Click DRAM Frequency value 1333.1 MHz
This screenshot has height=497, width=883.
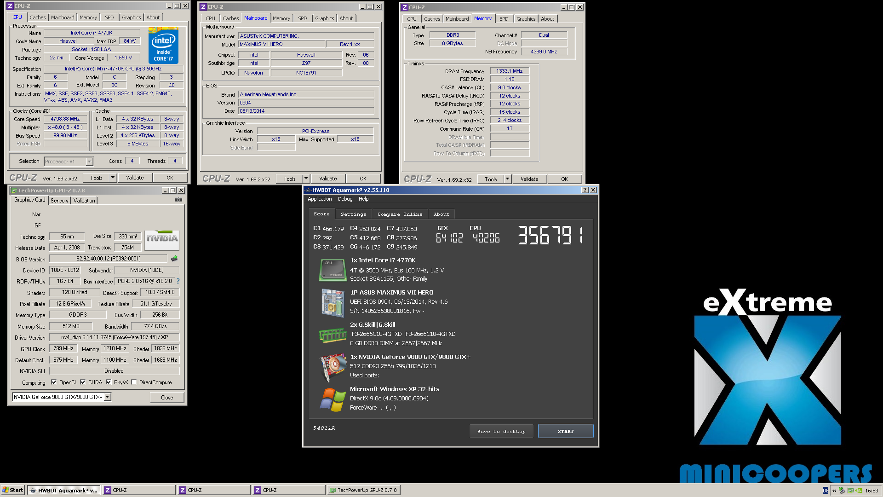pos(510,71)
